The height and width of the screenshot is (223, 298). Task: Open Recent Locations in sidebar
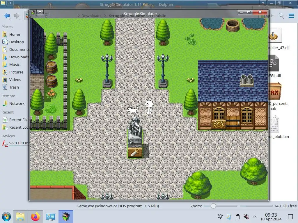(19, 127)
